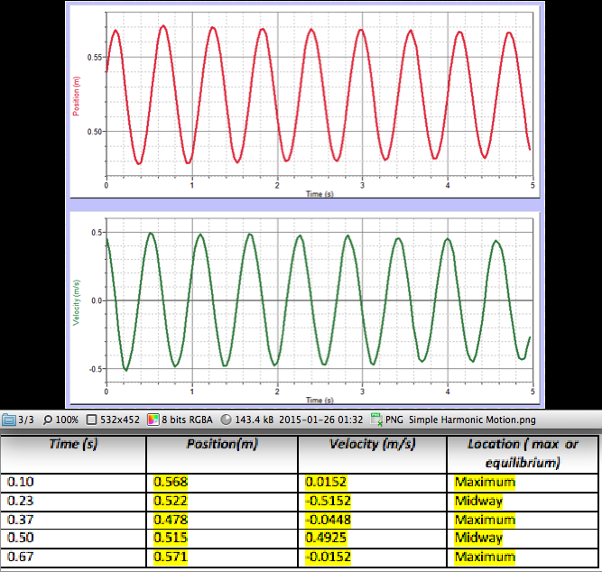Click the Time (s) column header
The height and width of the screenshot is (572, 602).
click(74, 445)
